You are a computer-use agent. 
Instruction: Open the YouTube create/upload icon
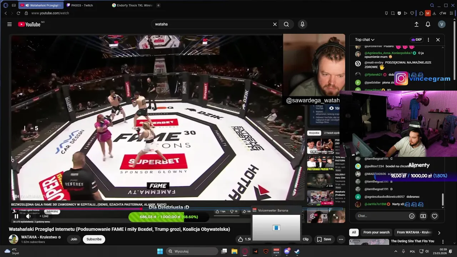coord(416,24)
